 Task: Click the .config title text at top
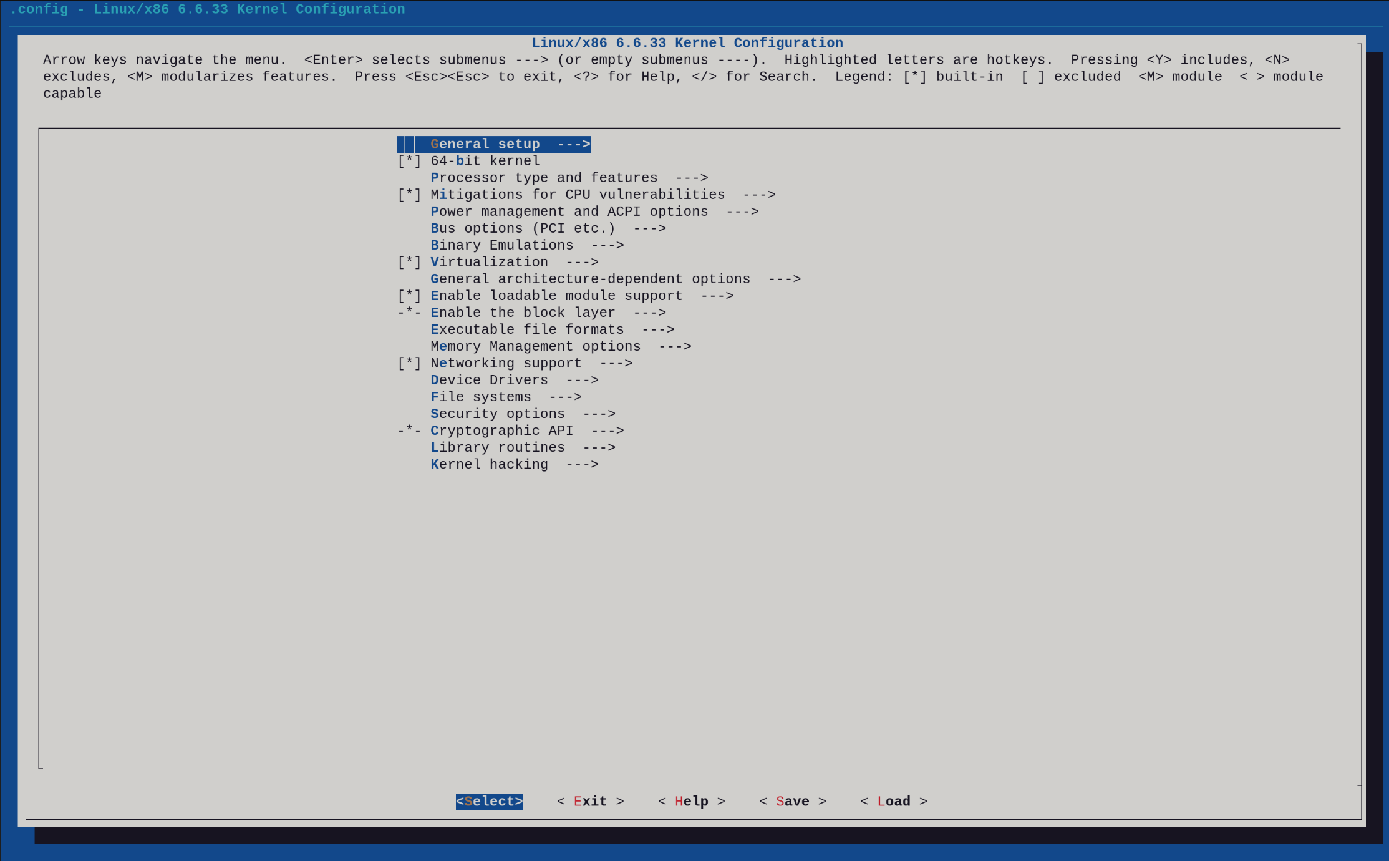click(x=208, y=9)
